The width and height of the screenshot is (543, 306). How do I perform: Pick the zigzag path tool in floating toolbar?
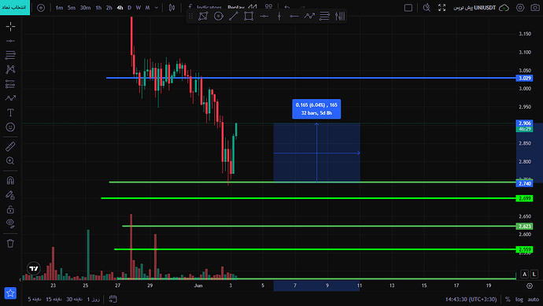(309, 16)
